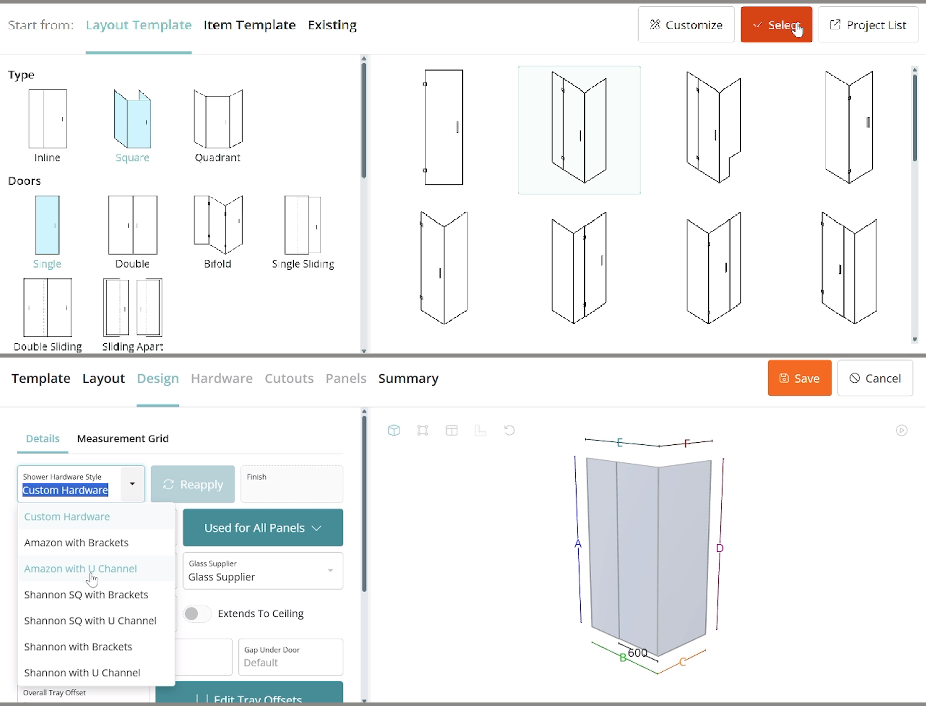Pick Shannon SQ with U Channel option
The image size is (926, 706).
click(x=96, y=621)
